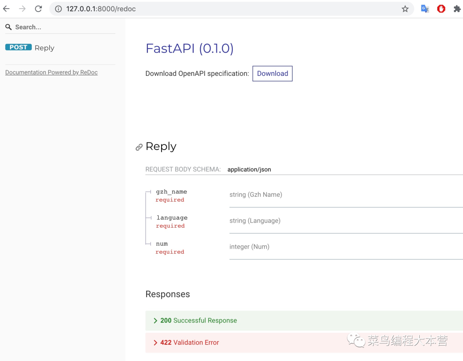Click the REQUEST BODY SCHEMA label
The height and width of the screenshot is (361, 463).
tap(183, 169)
